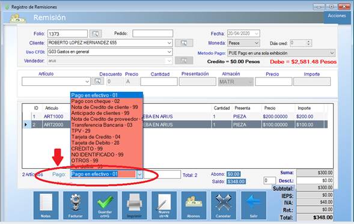
Task: Open the Moneda Pesos dropdown
Action: (x=257, y=43)
